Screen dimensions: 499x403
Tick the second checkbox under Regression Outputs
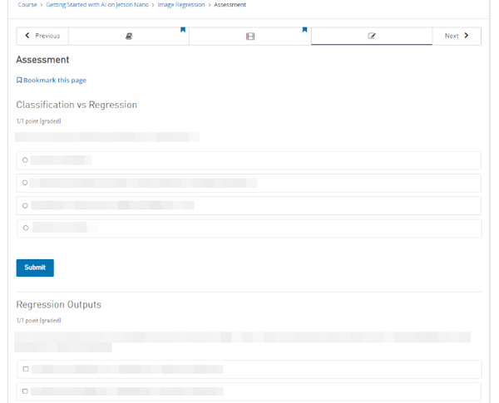[x=25, y=391]
